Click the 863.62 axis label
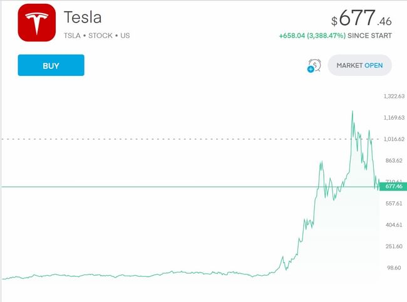The width and height of the screenshot is (407, 302). 393,161
